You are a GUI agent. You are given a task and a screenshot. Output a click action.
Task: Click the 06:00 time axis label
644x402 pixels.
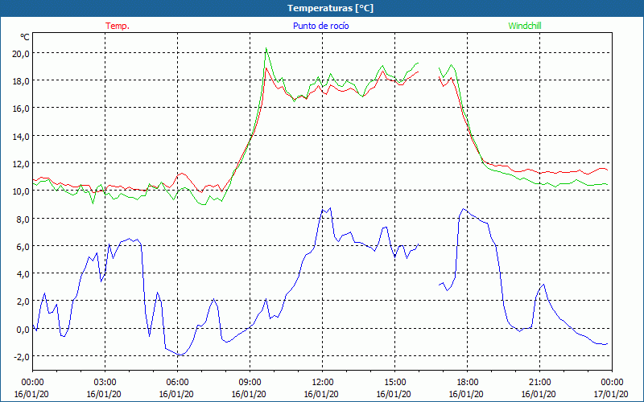point(177,383)
